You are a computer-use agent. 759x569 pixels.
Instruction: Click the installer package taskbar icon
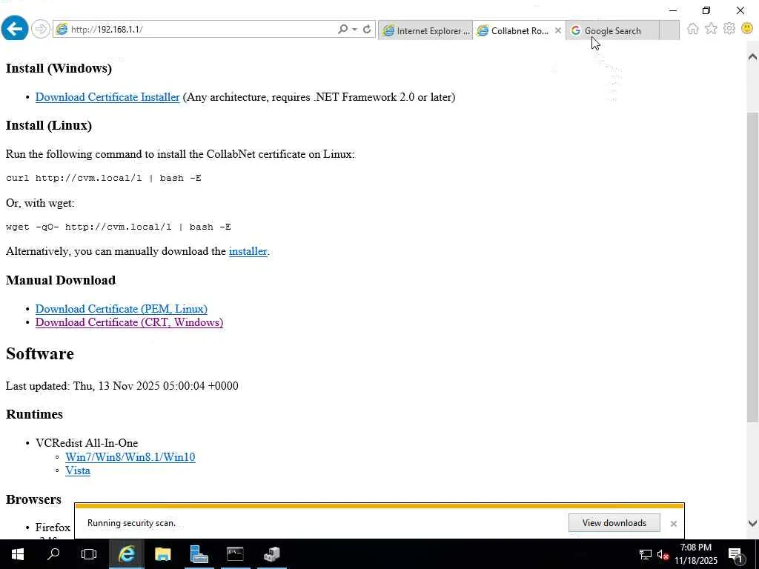[x=271, y=554]
